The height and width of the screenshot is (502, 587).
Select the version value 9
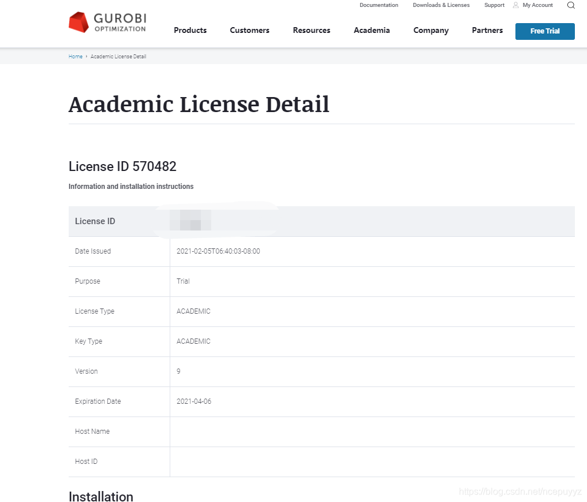178,371
